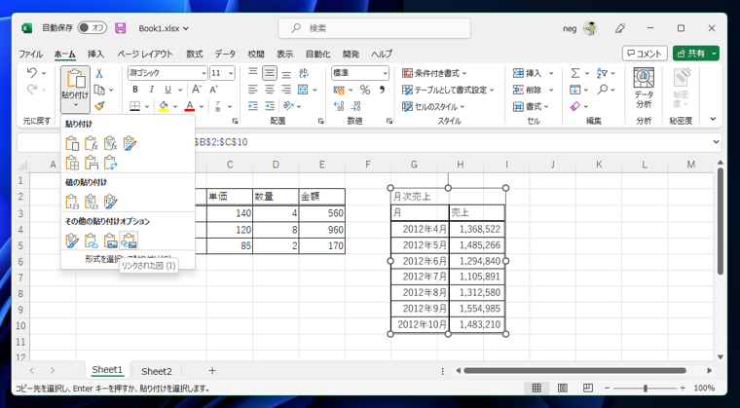
Task: Collapse the ribbon with chevron
Action: tap(713, 119)
